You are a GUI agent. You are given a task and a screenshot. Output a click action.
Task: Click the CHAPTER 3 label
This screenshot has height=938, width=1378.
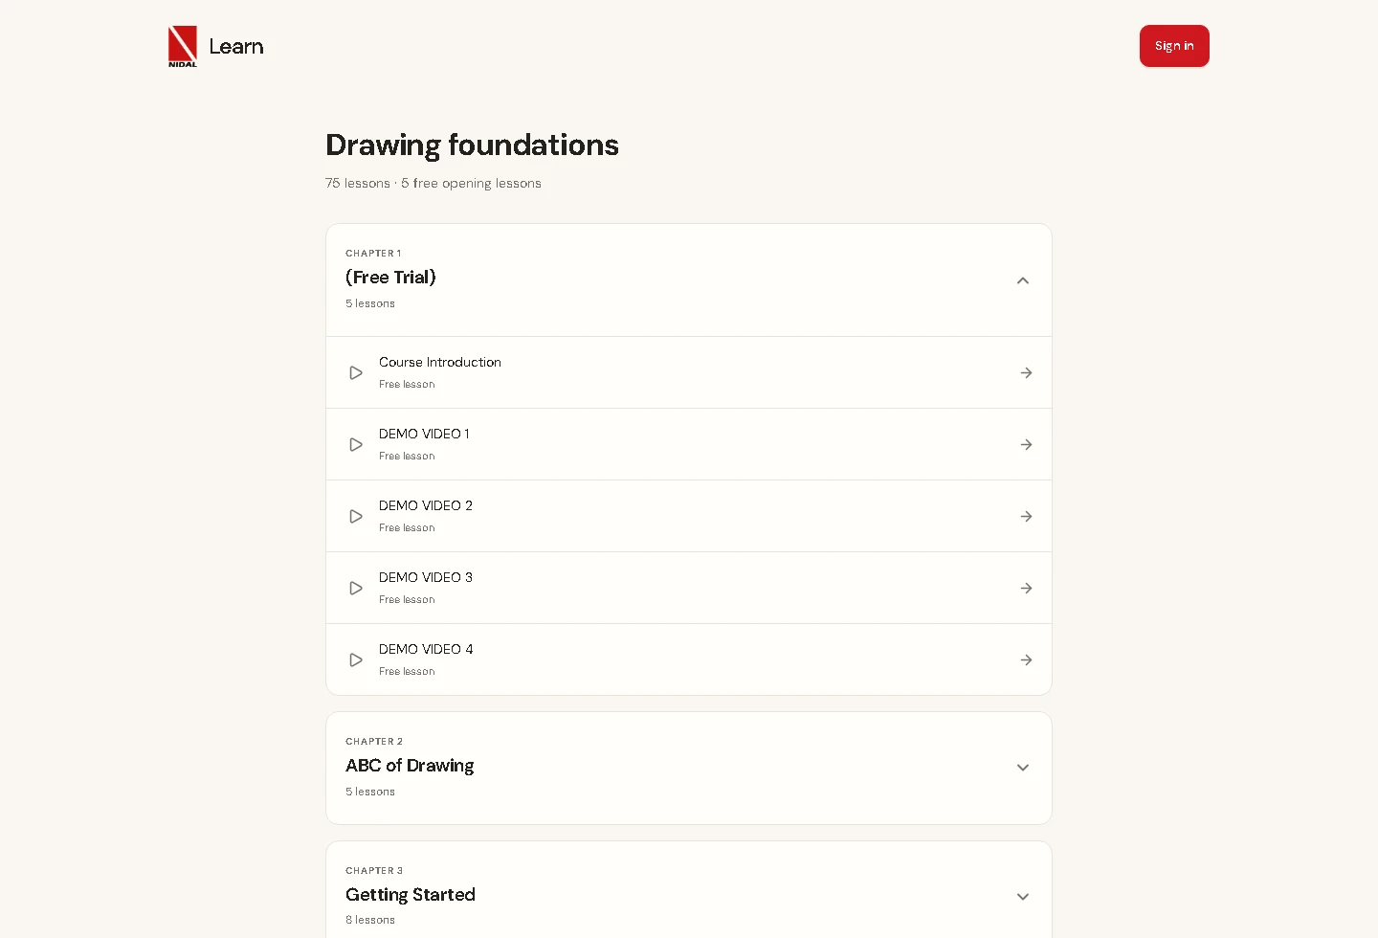click(x=374, y=871)
